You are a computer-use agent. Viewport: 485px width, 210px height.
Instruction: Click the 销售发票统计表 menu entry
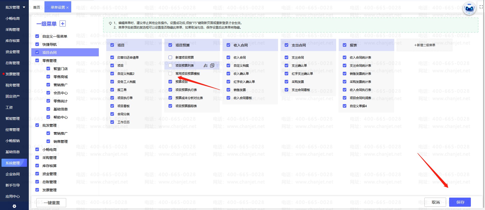click(360, 74)
